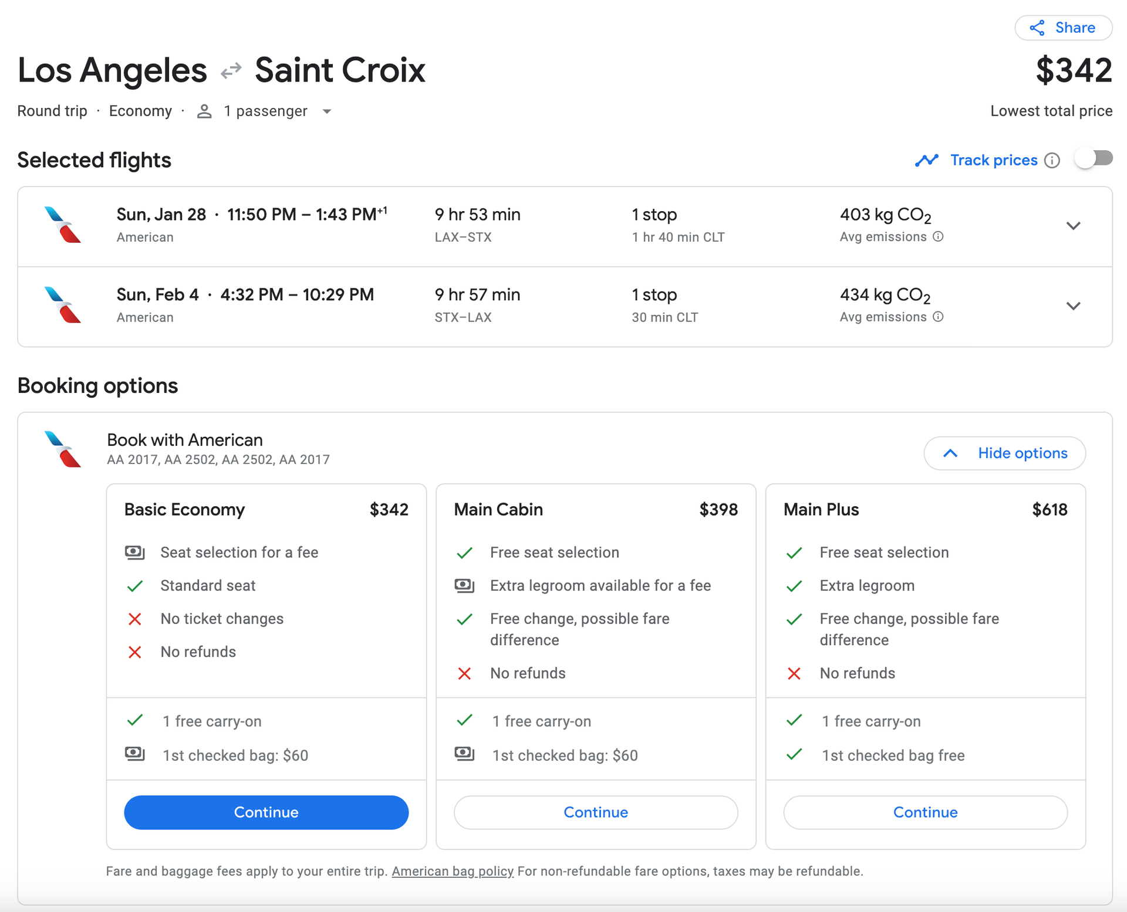
Task: Expand details of the Feb 4 return flight
Action: click(1074, 306)
